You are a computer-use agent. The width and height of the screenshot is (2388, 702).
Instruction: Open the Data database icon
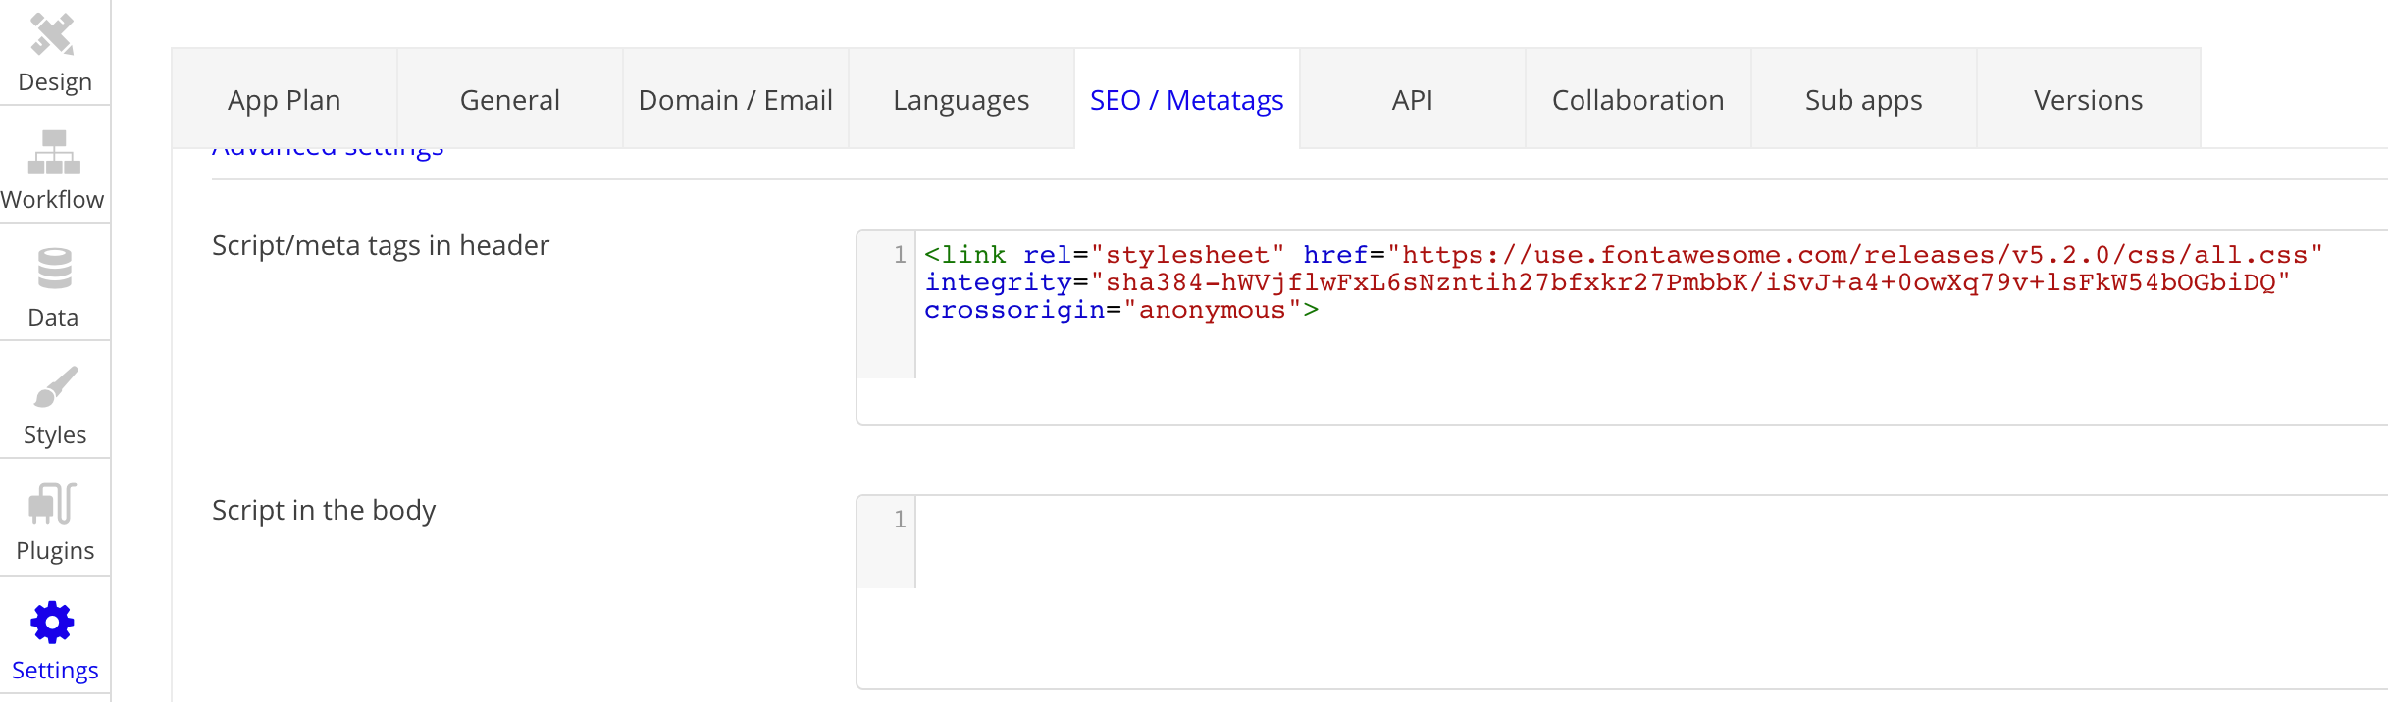pos(54,269)
